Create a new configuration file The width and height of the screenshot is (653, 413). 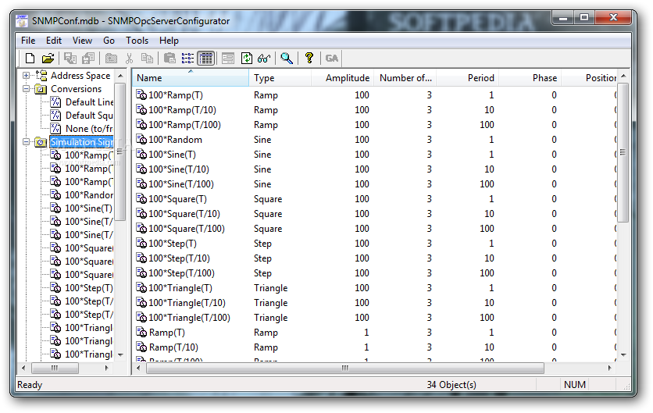30,59
